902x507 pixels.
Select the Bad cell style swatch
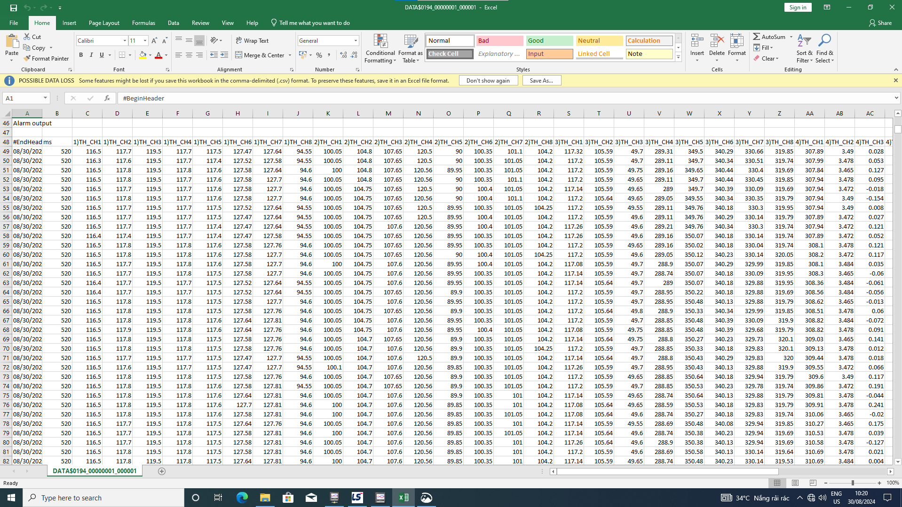click(499, 41)
